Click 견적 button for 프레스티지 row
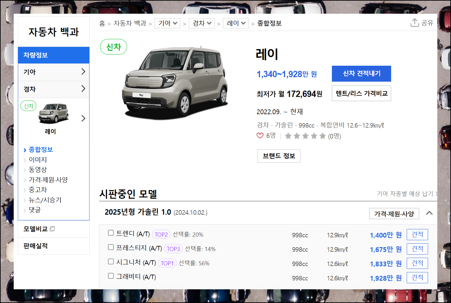The image size is (451, 303). tap(417, 249)
